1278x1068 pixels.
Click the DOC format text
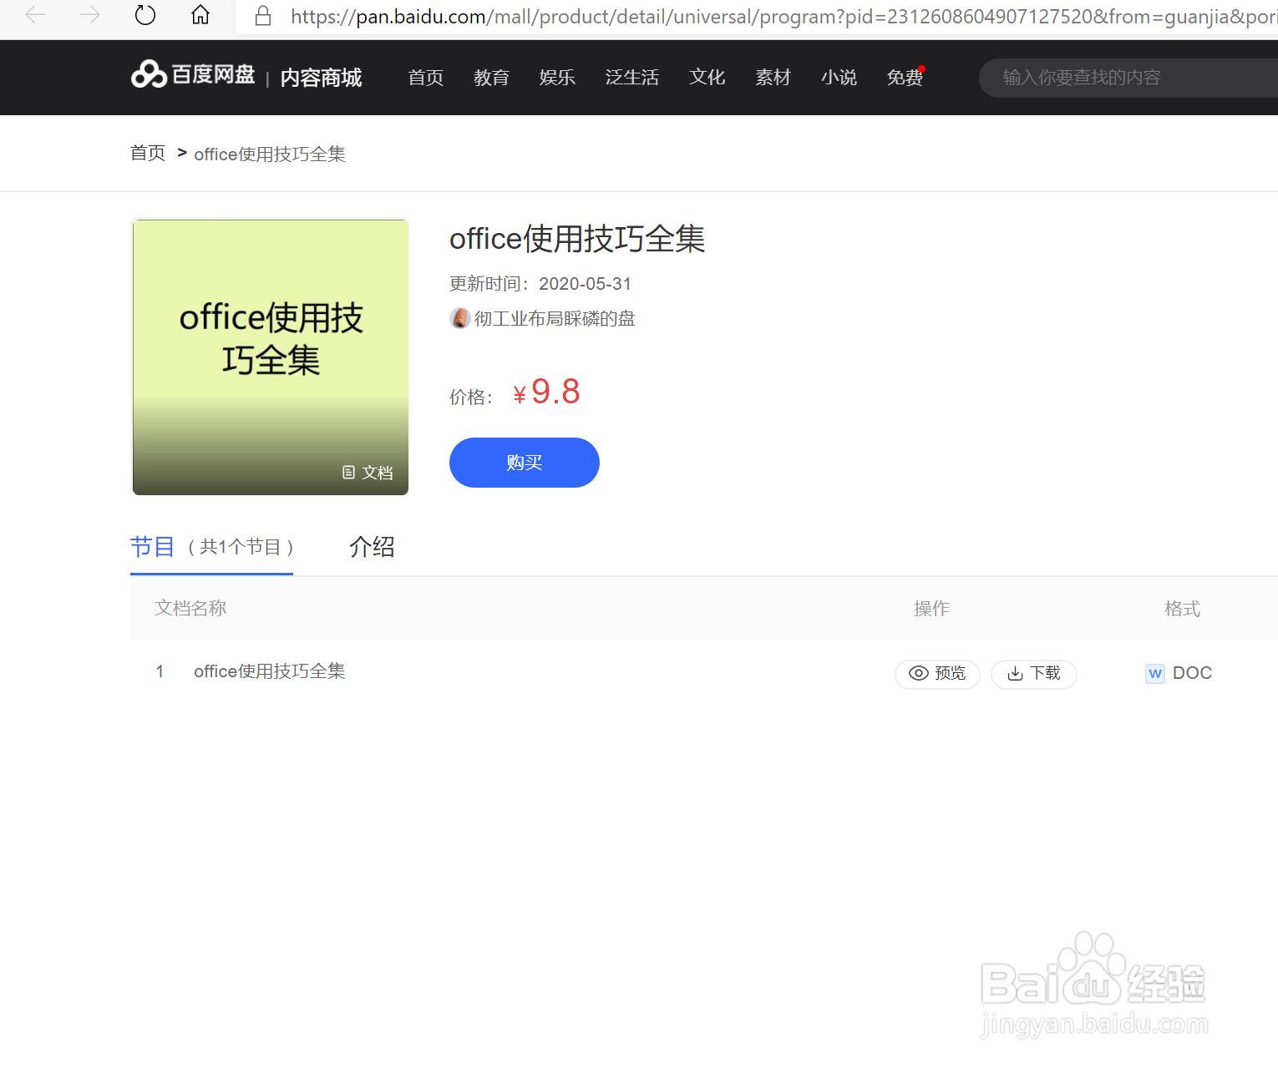[x=1192, y=673]
